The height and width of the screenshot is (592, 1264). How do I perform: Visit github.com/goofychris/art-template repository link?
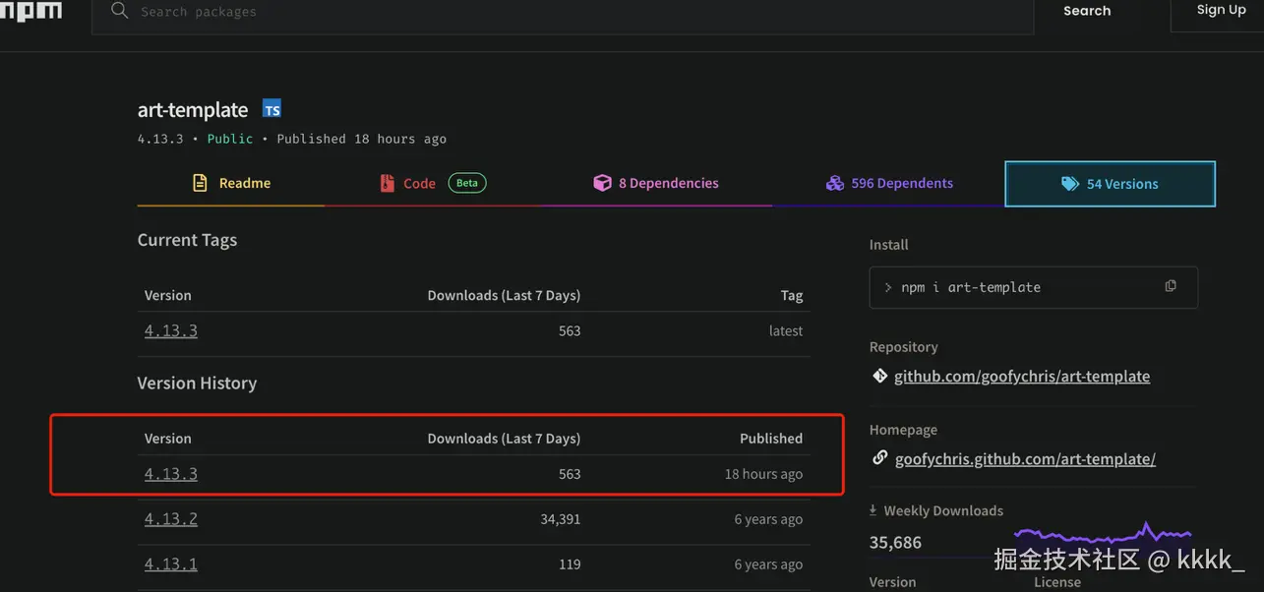(1021, 376)
